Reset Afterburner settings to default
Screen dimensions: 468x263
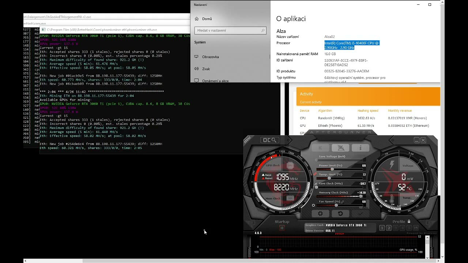coord(340,214)
